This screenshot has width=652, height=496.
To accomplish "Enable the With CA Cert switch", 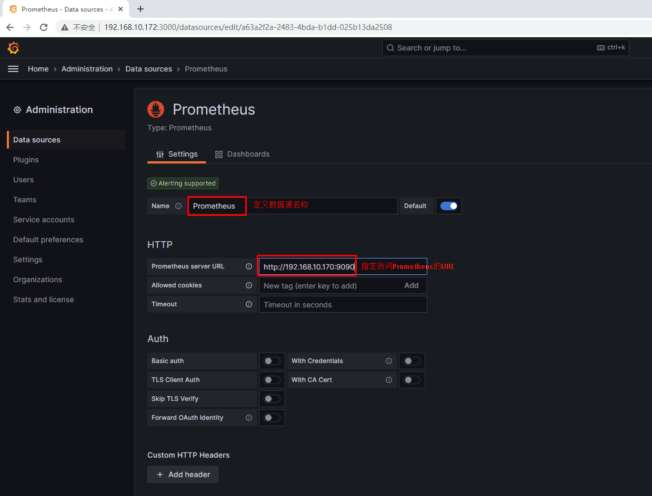I will point(412,380).
